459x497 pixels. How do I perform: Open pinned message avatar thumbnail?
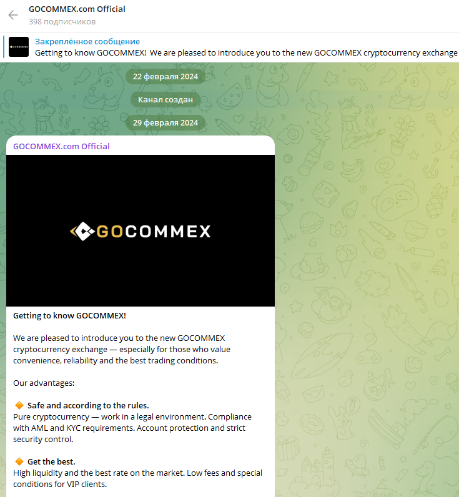(x=19, y=47)
